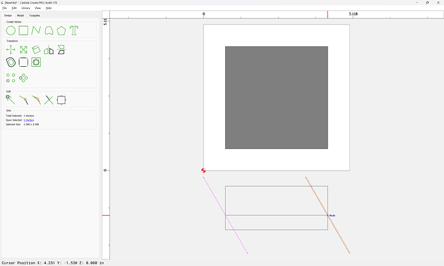Activate the Node Edit tool
The height and width of the screenshot is (266, 444).
pos(11,100)
